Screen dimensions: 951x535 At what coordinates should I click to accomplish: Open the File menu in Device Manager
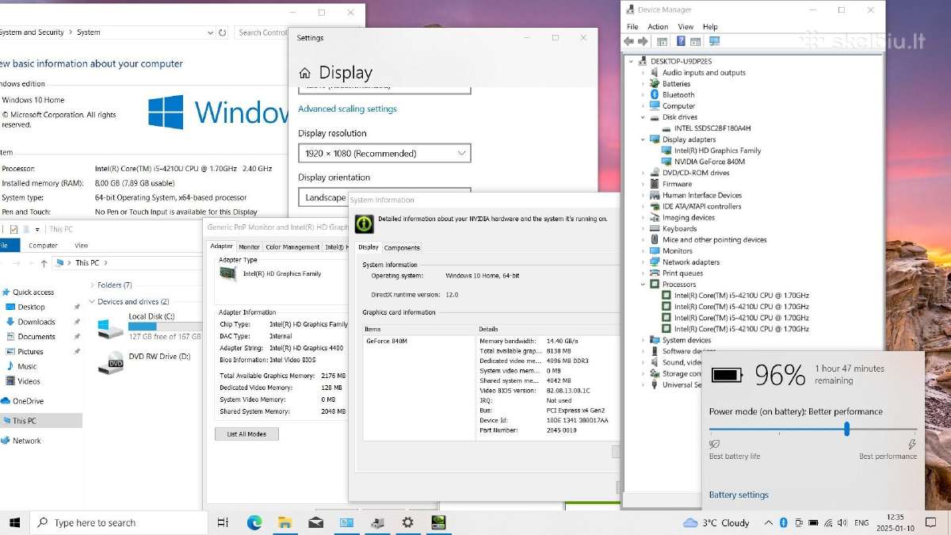tap(632, 26)
